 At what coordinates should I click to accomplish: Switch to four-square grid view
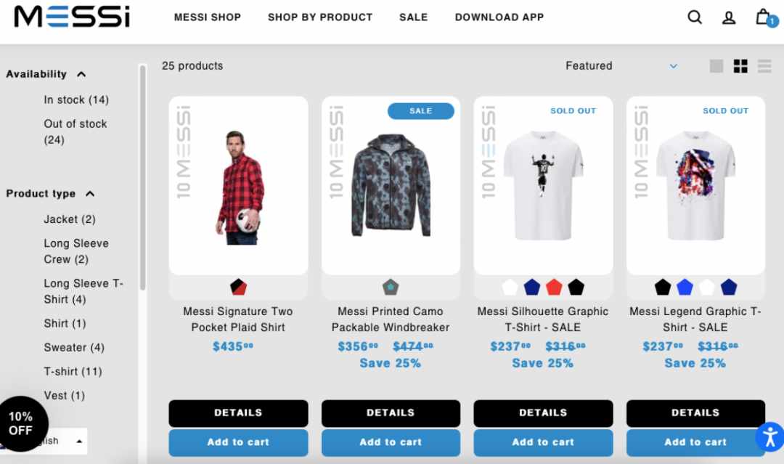click(740, 66)
